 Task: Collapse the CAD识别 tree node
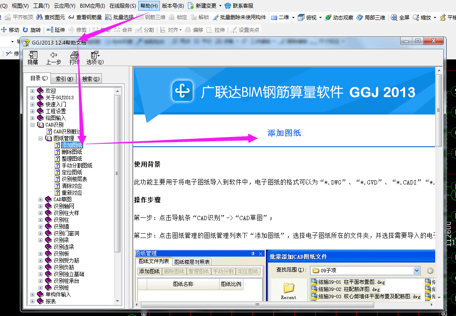click(x=33, y=125)
